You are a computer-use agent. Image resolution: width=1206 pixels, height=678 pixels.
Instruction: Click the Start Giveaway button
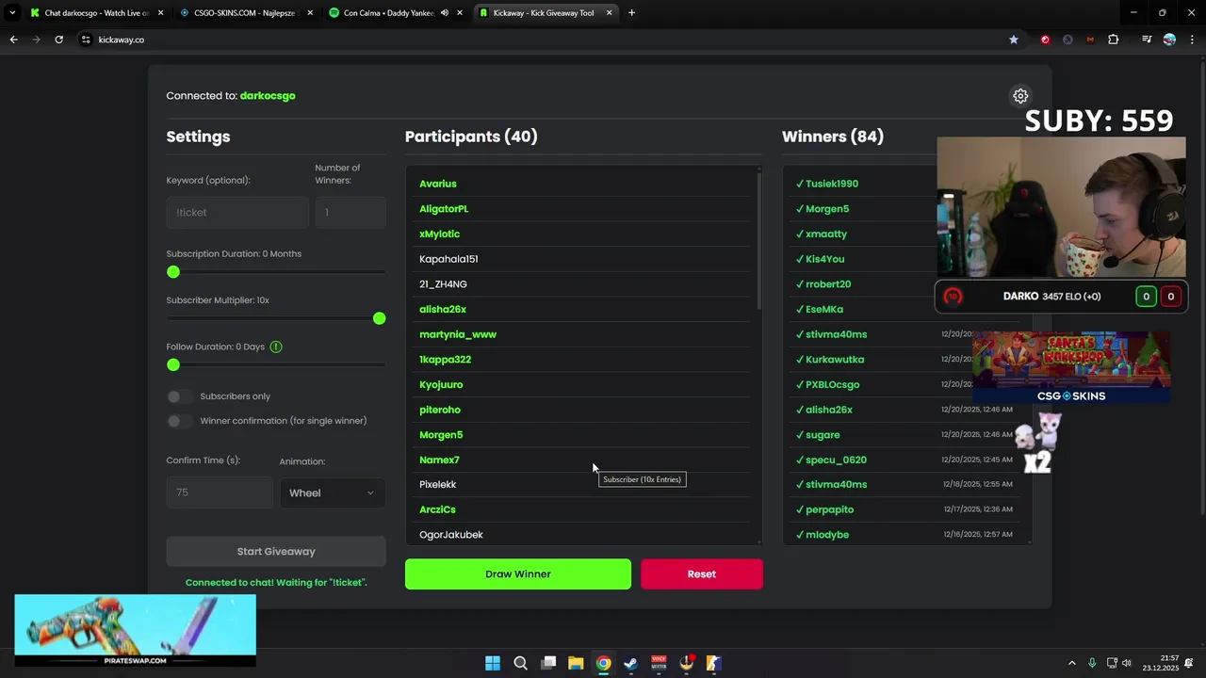pos(276,552)
